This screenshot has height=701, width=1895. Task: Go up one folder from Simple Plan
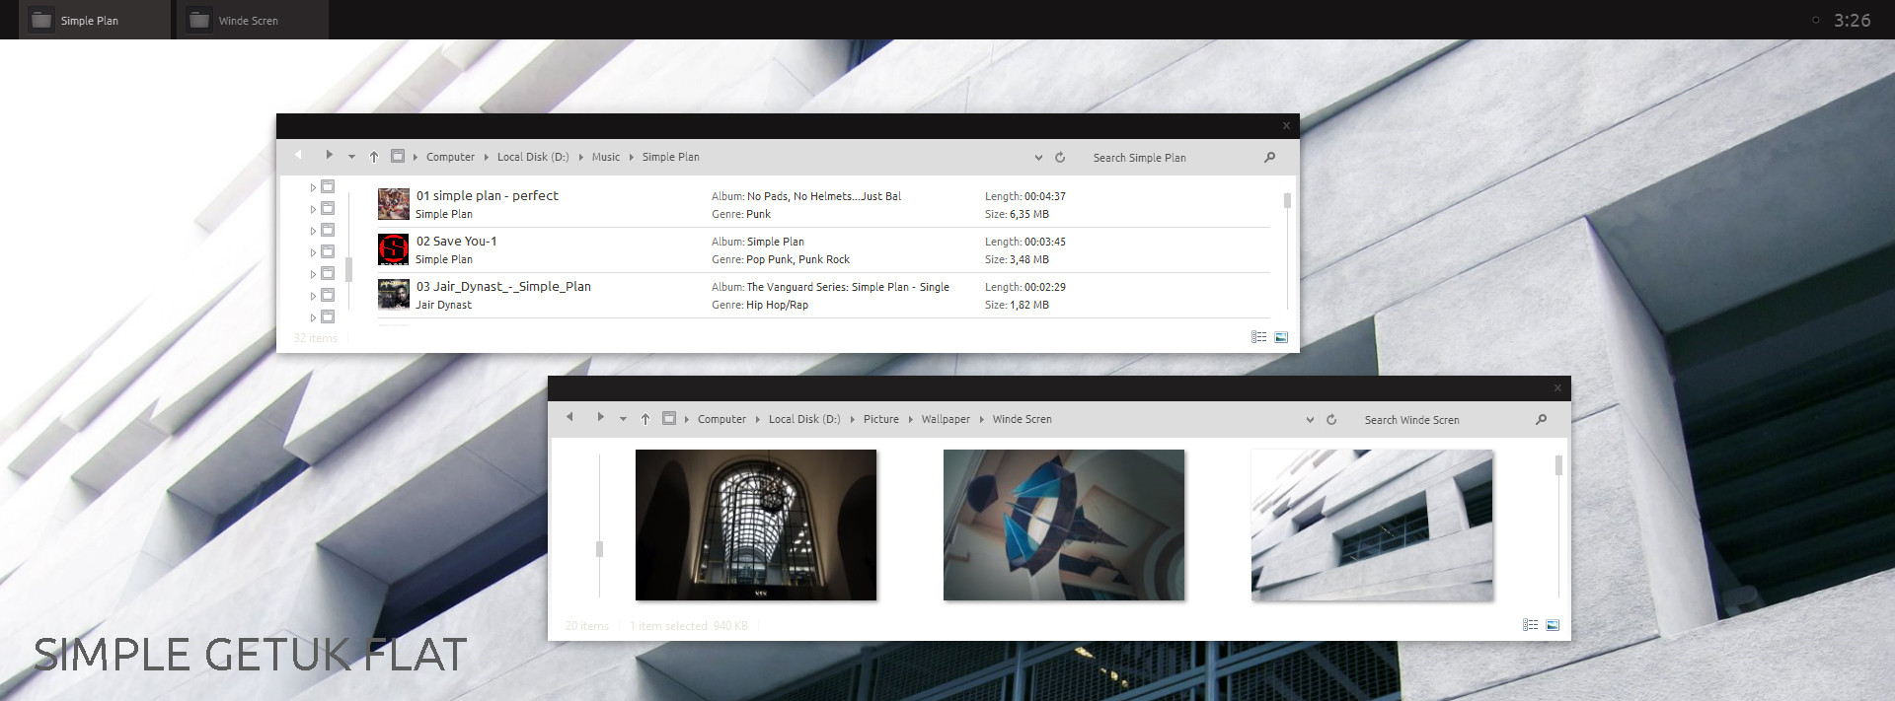point(374,157)
